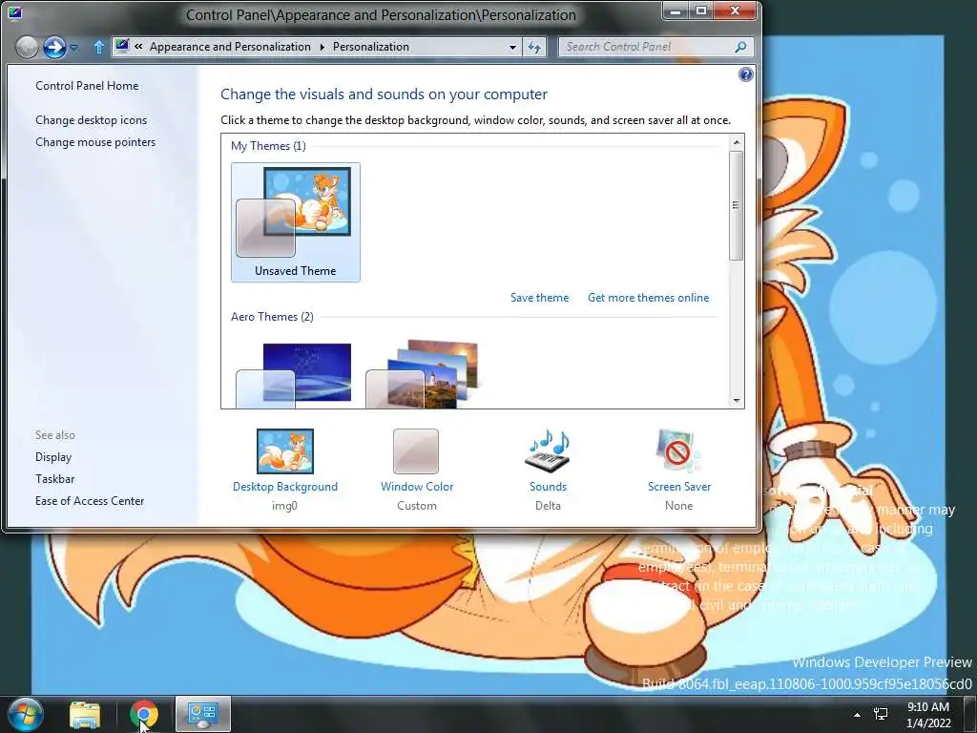Click the Show desktop button at the taskbar's end
The image size is (977, 733).
(969, 714)
